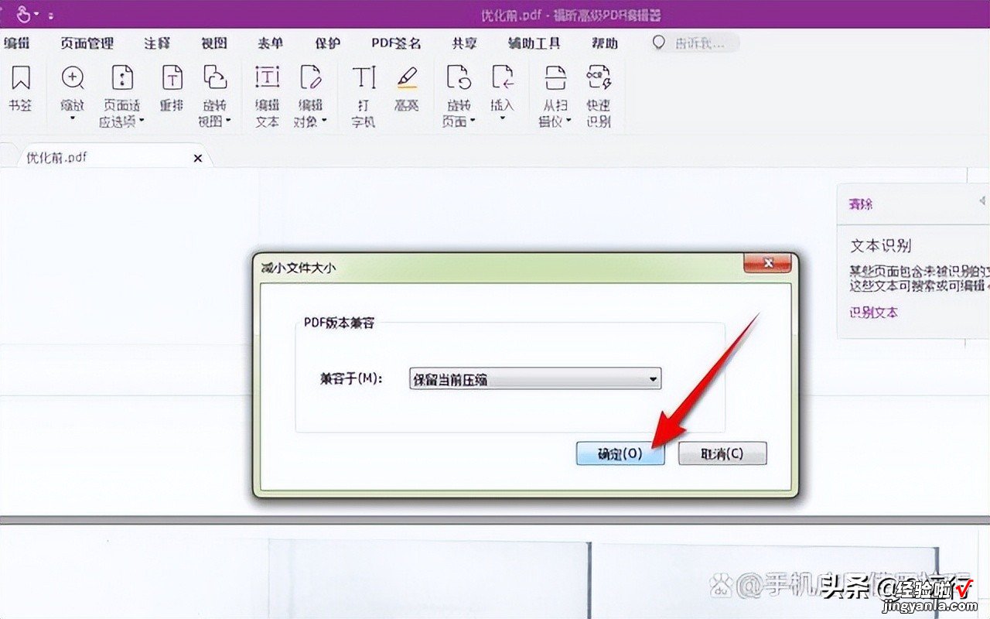Open the 页面管理 ribbon tab
Screen dimensions: 990x619
(x=87, y=43)
